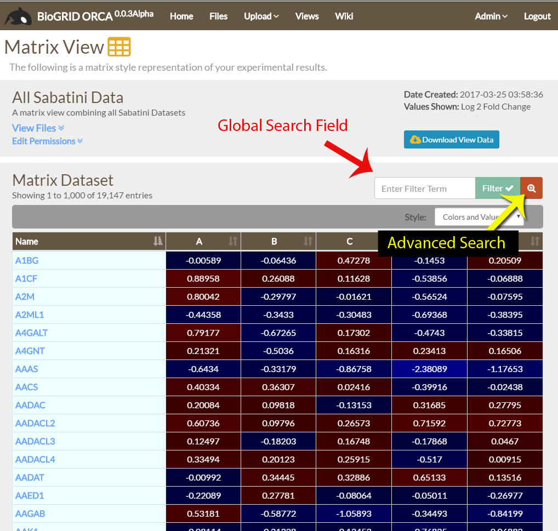Screen dimensions: 558x531
Task: Select cell value -2.38089 in AAAS row
Action: coord(429,369)
